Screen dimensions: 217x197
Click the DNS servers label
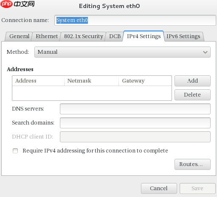(x=28, y=109)
